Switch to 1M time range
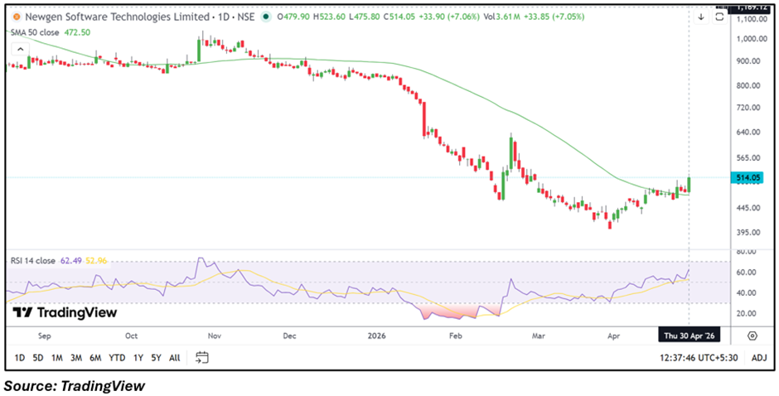This screenshot has height=396, width=779. pos(57,358)
